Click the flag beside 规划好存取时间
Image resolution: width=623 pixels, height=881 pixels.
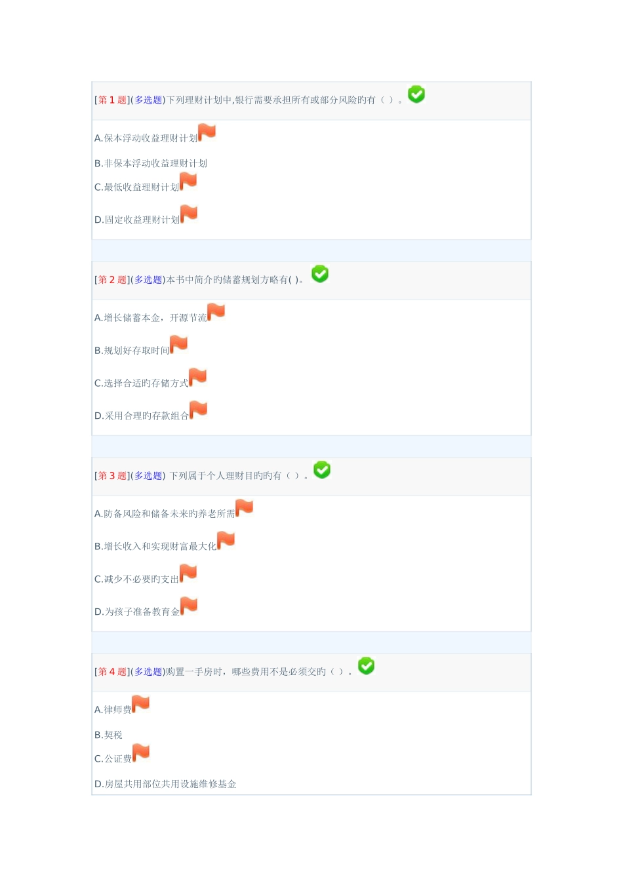[179, 345]
